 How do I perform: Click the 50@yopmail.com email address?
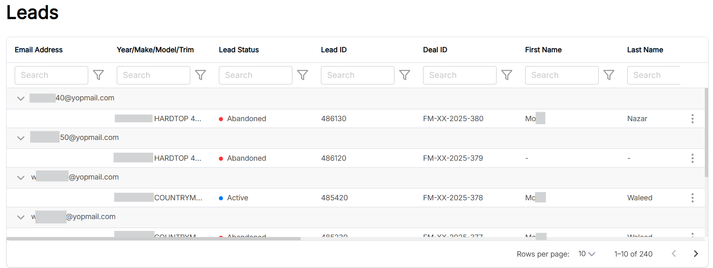tap(75, 137)
